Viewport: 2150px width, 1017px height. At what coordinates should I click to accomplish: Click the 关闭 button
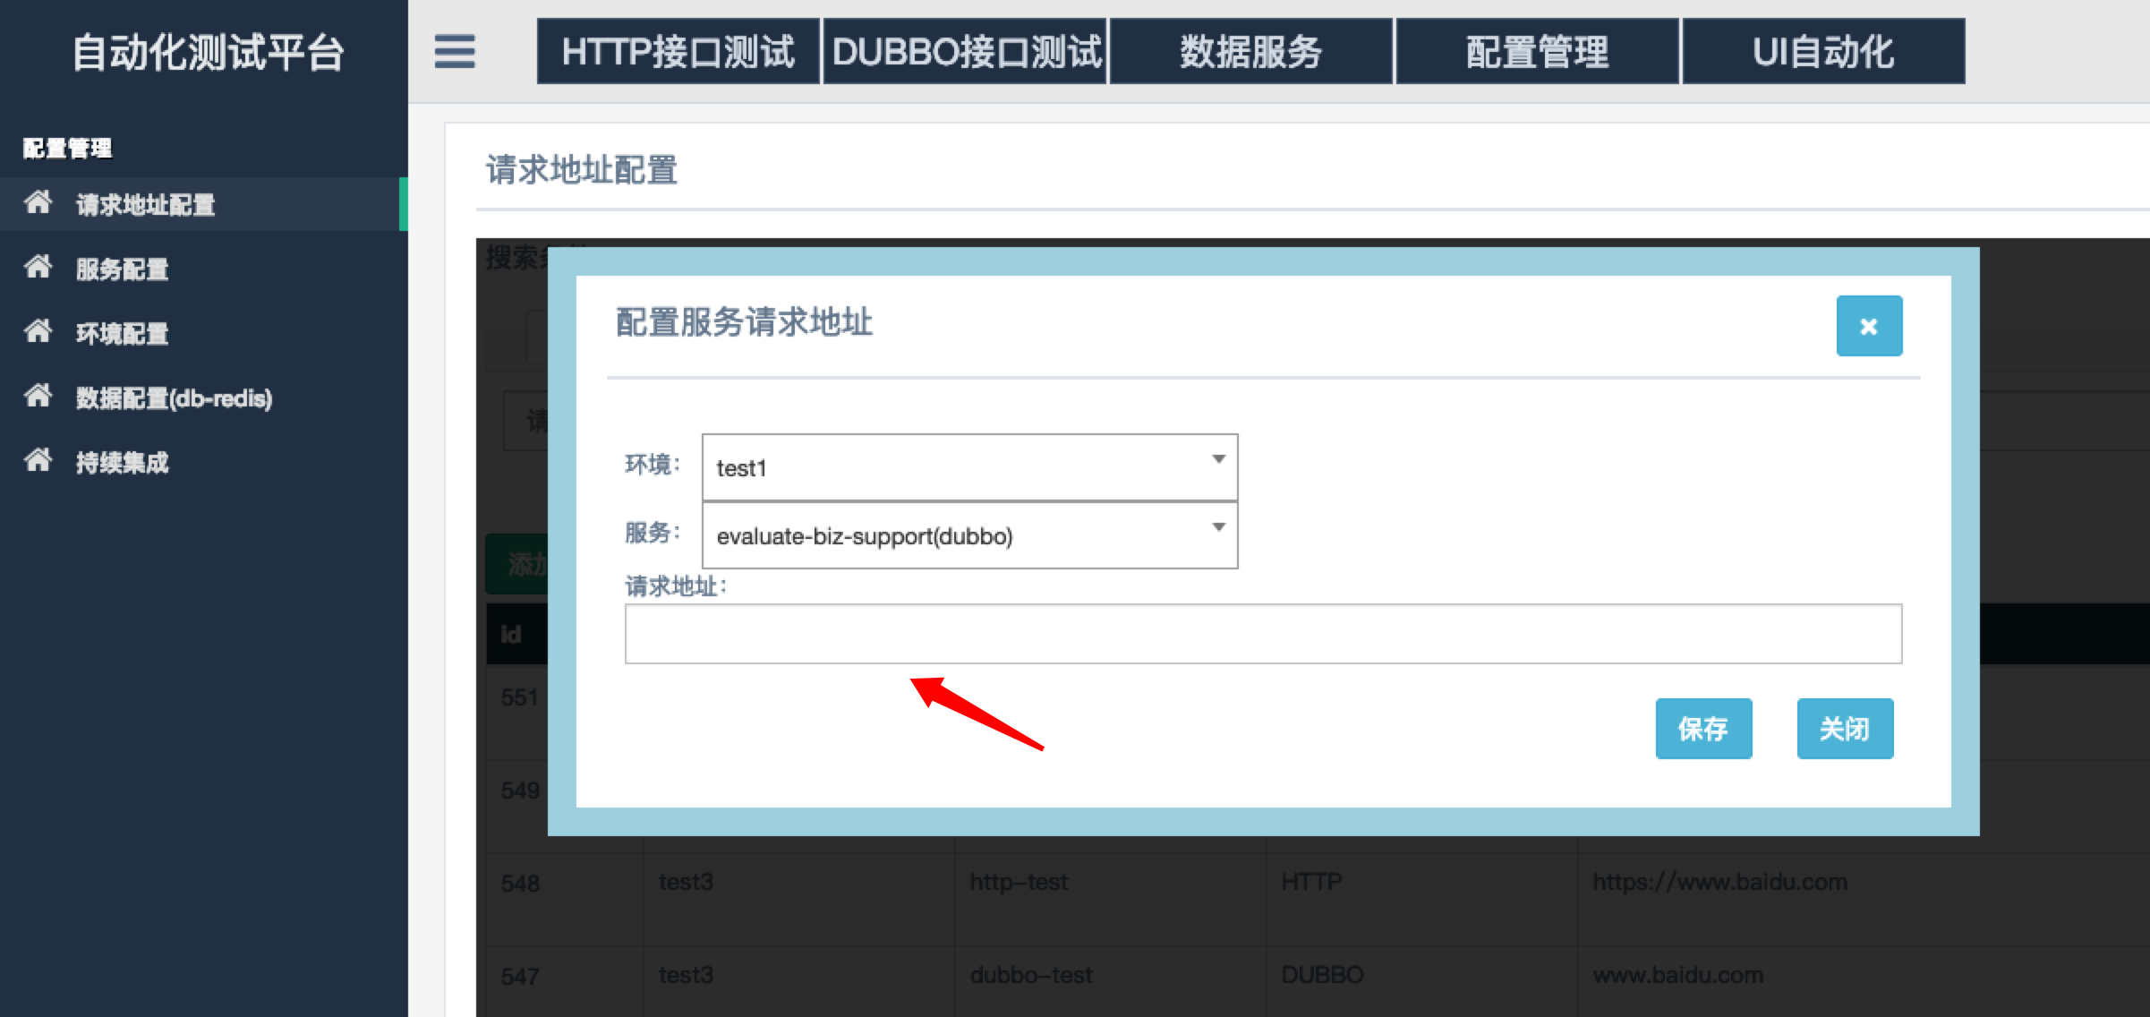point(1845,729)
